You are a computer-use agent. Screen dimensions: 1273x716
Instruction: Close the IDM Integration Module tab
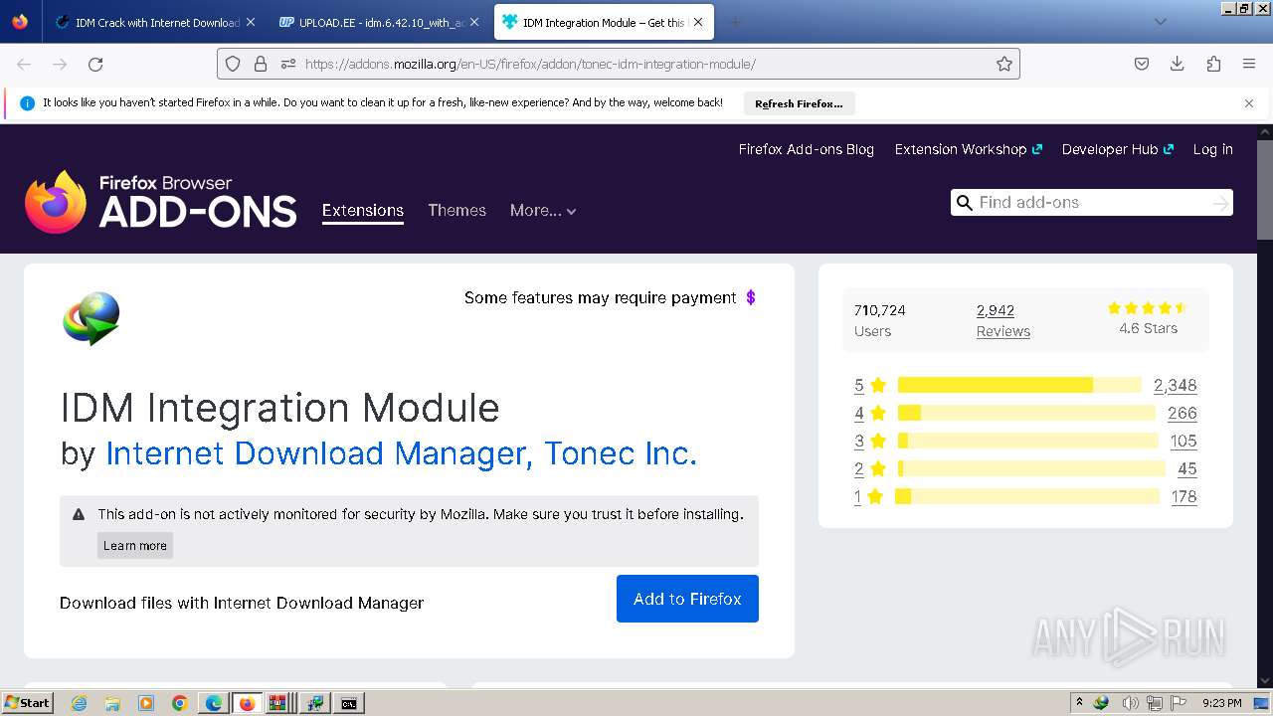point(699,22)
